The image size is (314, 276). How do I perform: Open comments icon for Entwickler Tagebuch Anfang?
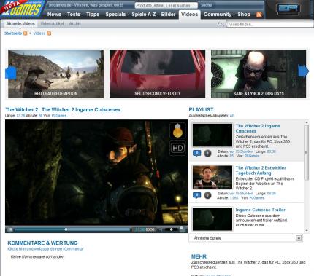pyautogui.click(x=197, y=195)
